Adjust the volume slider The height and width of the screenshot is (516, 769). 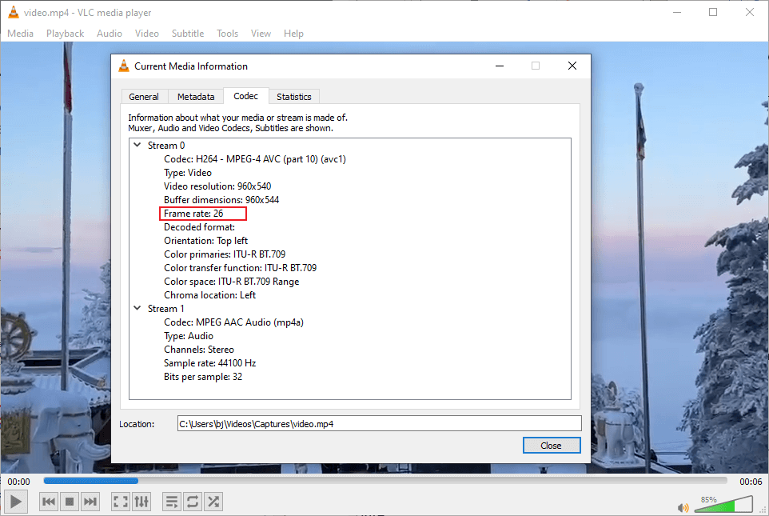[x=723, y=507]
